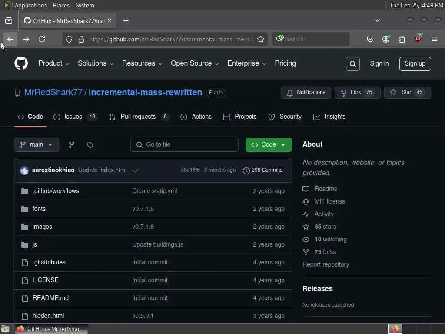Open the Firefox account icon
The width and height of the screenshot is (445, 334).
pyautogui.click(x=386, y=39)
